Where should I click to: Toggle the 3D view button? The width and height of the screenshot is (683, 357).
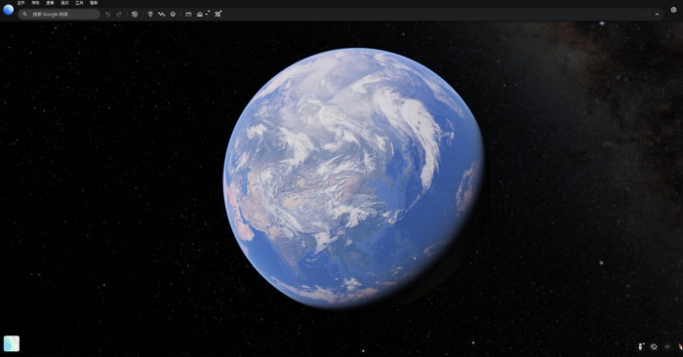667,346
